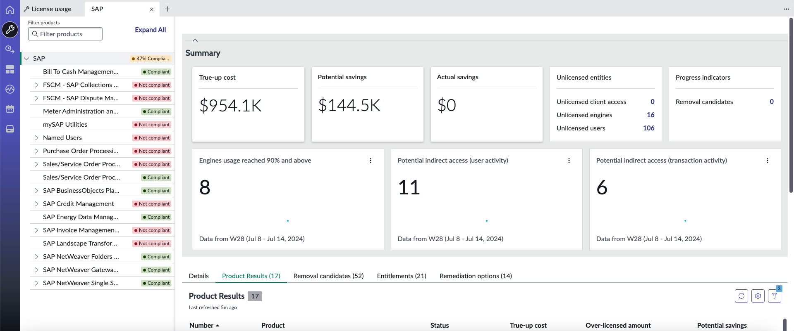The width and height of the screenshot is (794, 331).
Task: Open the activity monitor sidebar icon
Action: pyautogui.click(x=10, y=89)
